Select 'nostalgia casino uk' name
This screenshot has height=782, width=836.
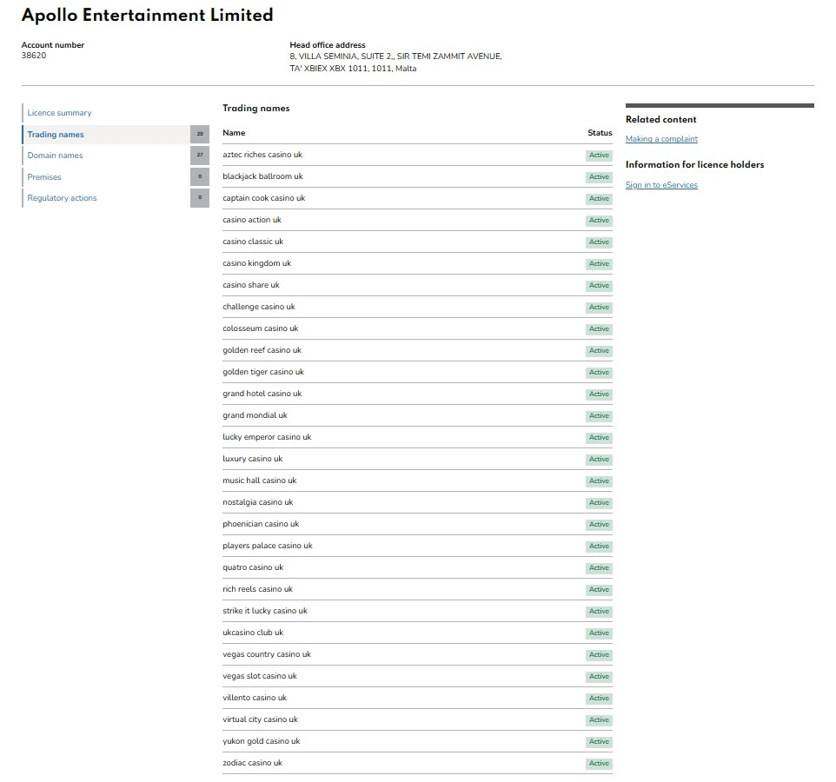(x=258, y=502)
